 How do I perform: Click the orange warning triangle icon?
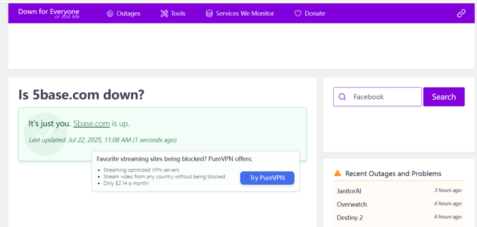coord(338,173)
